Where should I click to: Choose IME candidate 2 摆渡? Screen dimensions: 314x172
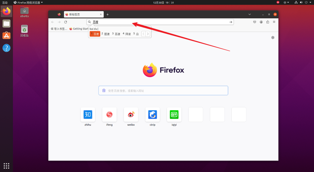(x=106, y=34)
